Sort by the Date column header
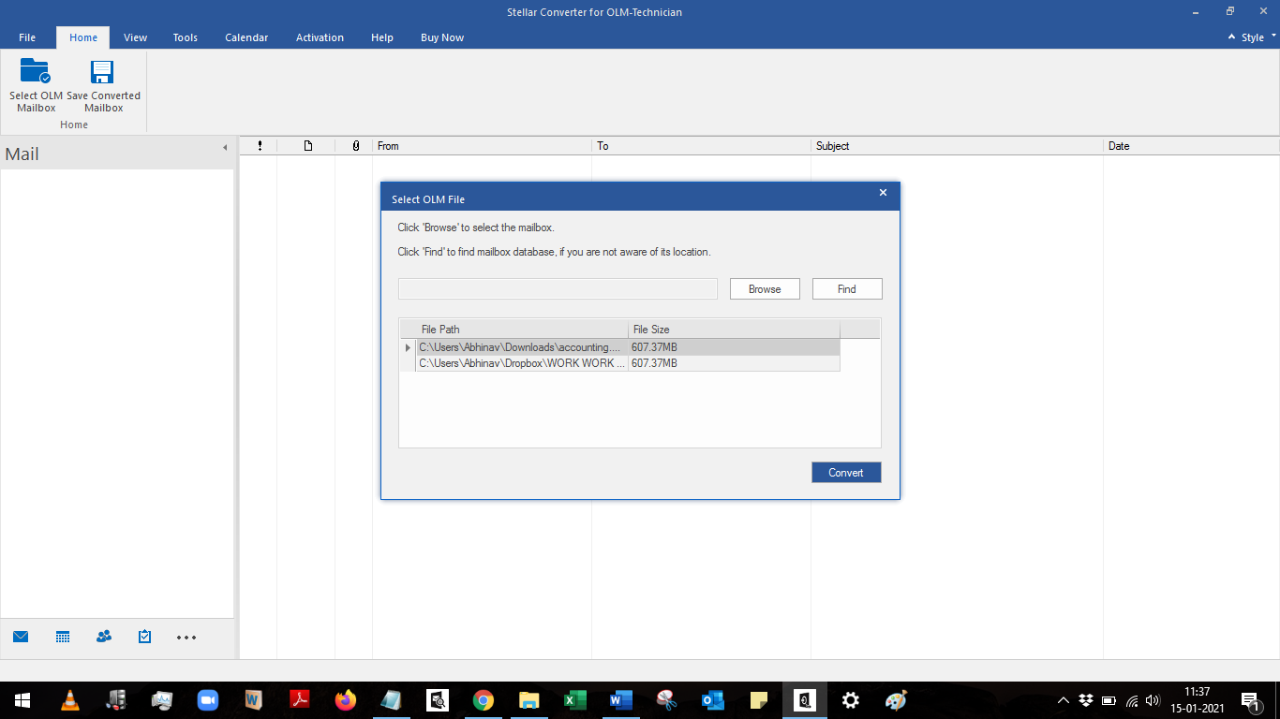The height and width of the screenshot is (719, 1280). pos(1191,146)
